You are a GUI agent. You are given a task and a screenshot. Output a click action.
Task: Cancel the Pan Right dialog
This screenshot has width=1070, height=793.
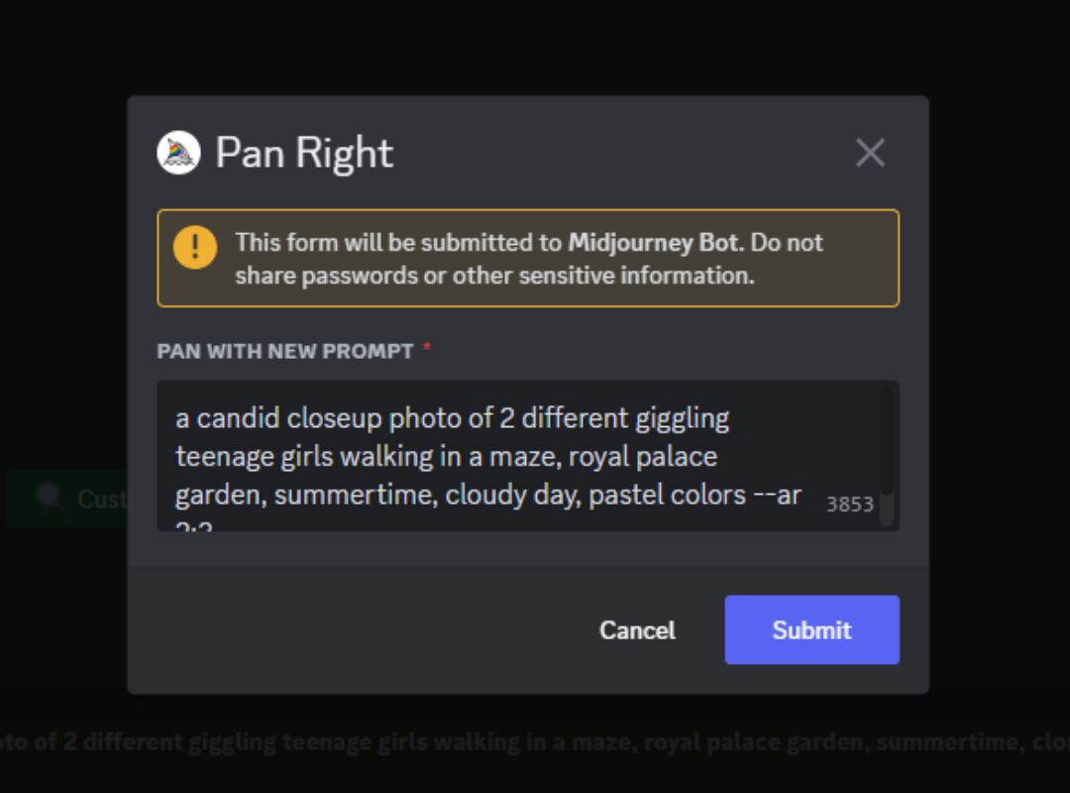[x=637, y=630]
